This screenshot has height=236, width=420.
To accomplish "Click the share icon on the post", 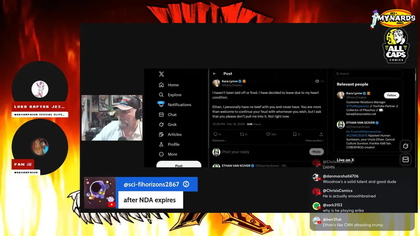I will tap(321, 134).
